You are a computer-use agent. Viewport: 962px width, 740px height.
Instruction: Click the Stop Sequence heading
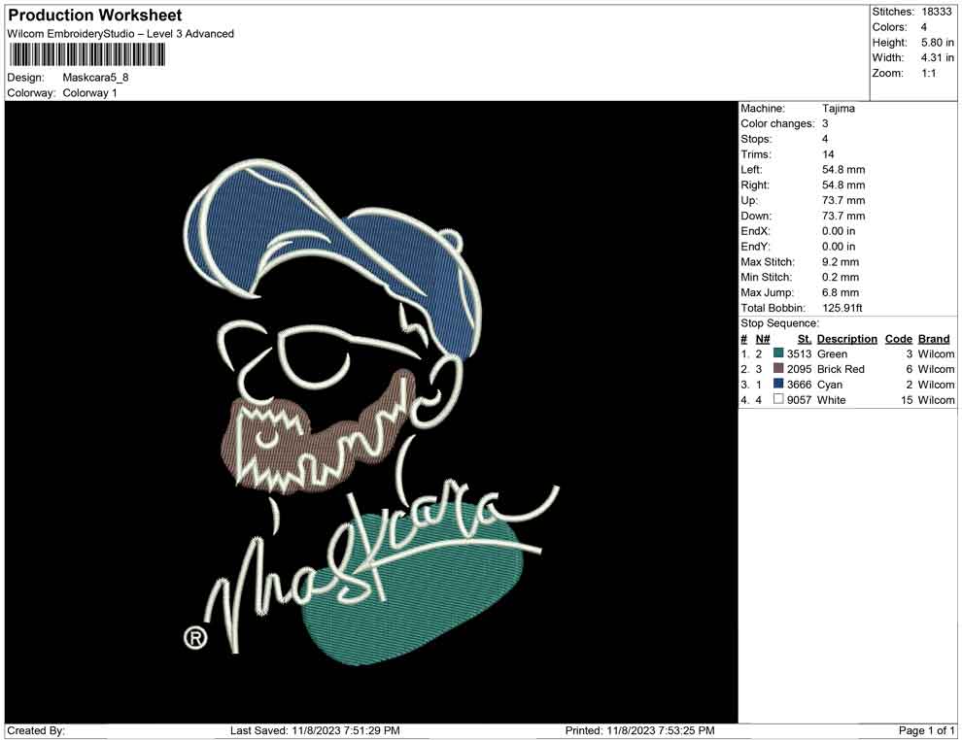click(x=779, y=323)
